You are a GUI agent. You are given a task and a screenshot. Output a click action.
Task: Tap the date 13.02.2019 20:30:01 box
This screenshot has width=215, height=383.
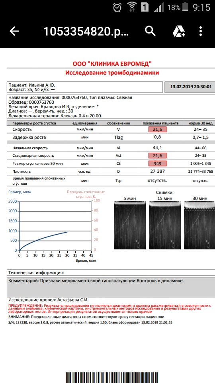pyautogui.click(x=190, y=87)
